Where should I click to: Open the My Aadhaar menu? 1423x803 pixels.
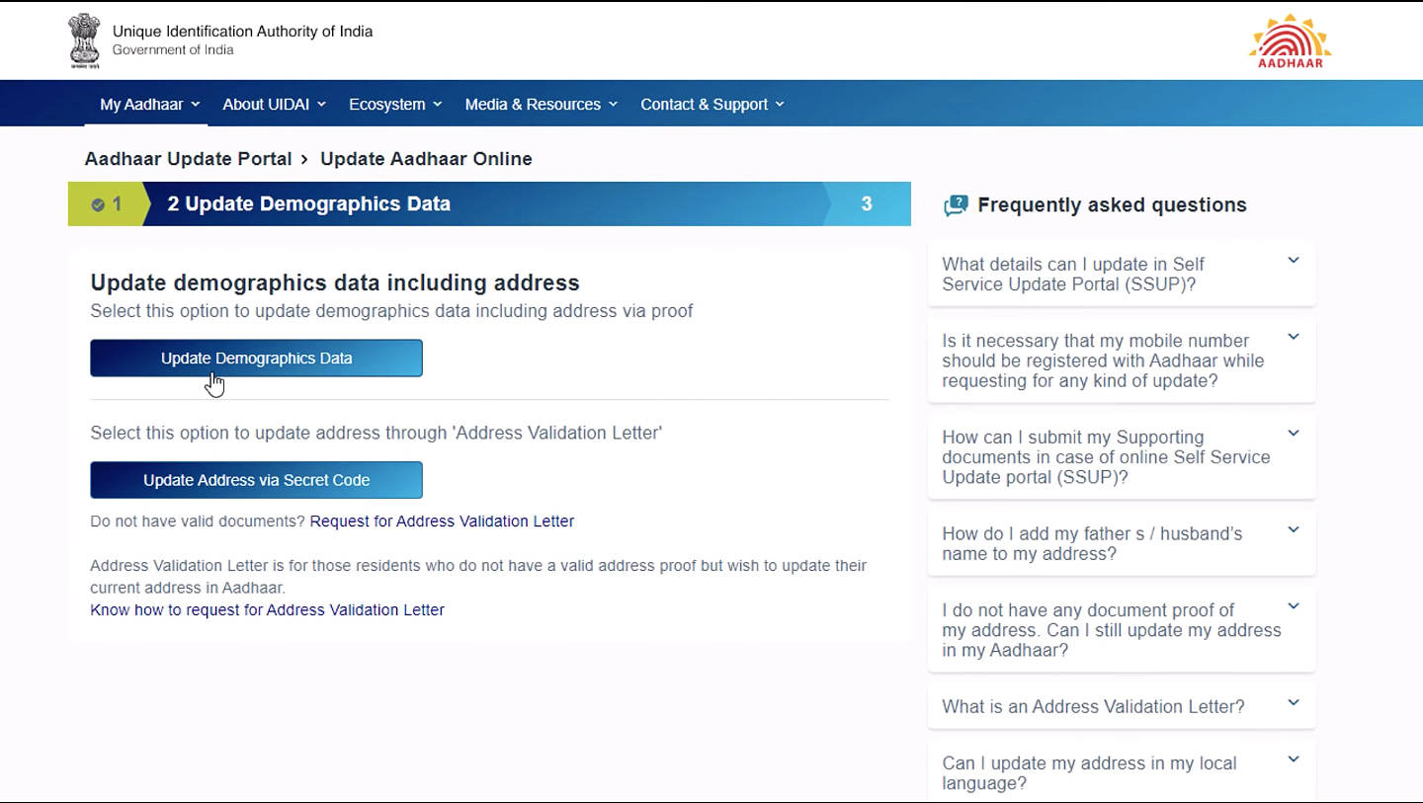[x=149, y=104]
